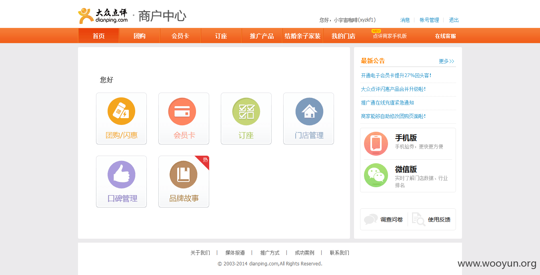
Task: Click the 商户中心 header title
Action: point(162,16)
